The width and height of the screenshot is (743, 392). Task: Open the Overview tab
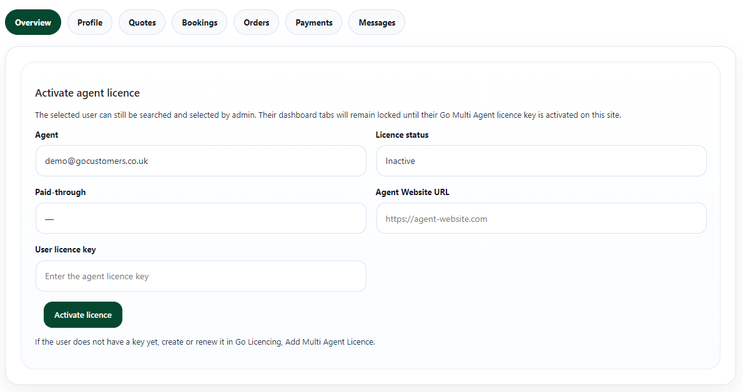coord(33,22)
